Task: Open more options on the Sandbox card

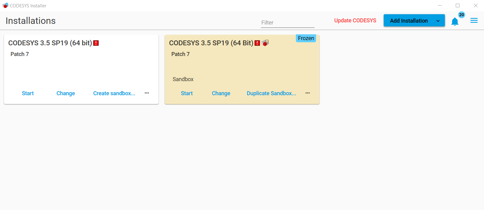Action: tap(308, 93)
